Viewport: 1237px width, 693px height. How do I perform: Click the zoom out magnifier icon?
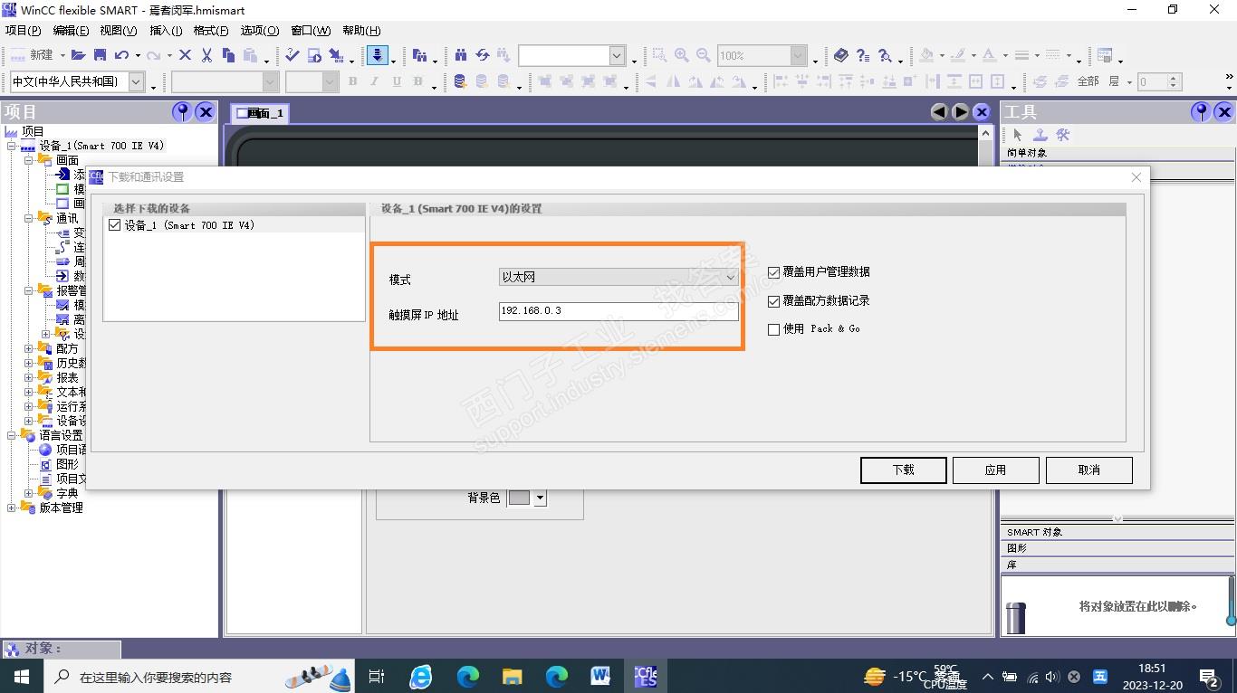tap(704, 55)
